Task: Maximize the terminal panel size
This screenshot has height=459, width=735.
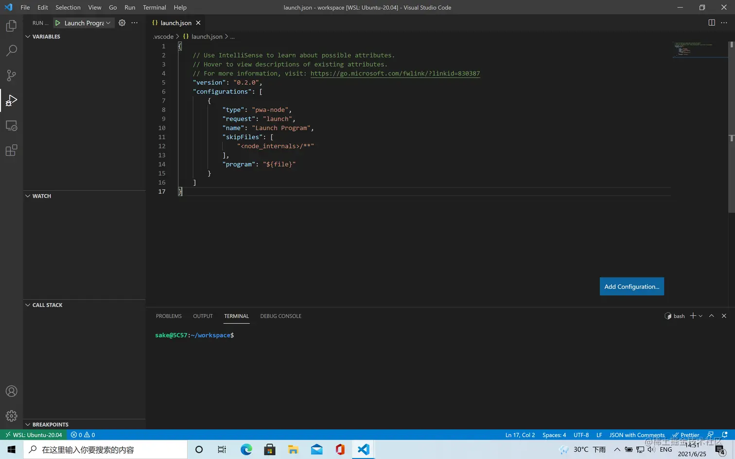Action: pos(711,316)
